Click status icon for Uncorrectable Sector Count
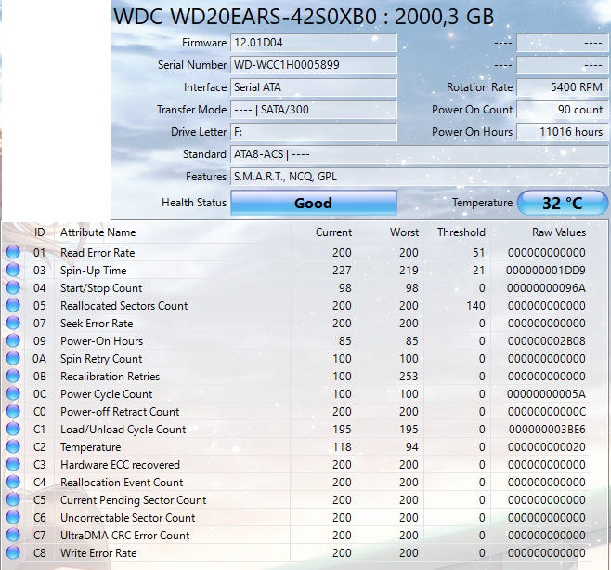Viewport: 611px width, 570px height. 13,517
